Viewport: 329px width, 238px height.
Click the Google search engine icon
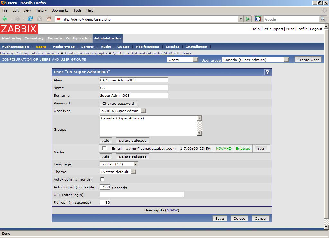pyautogui.click(x=258, y=19)
